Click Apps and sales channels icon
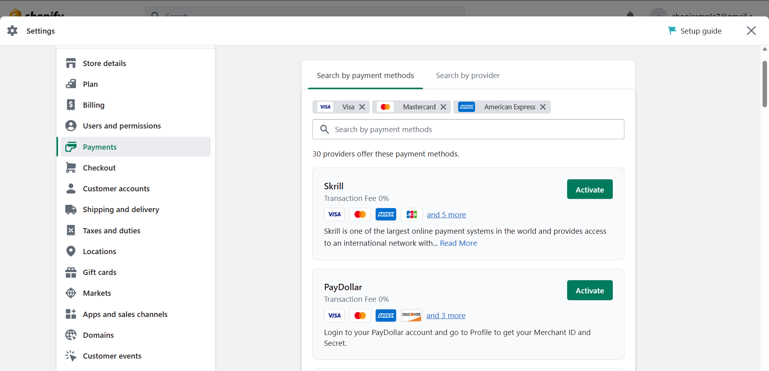This screenshot has height=371, width=769. click(71, 314)
